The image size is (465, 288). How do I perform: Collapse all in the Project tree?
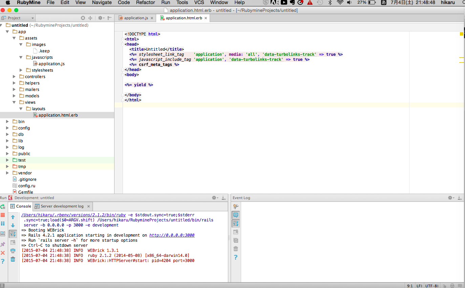(x=90, y=18)
